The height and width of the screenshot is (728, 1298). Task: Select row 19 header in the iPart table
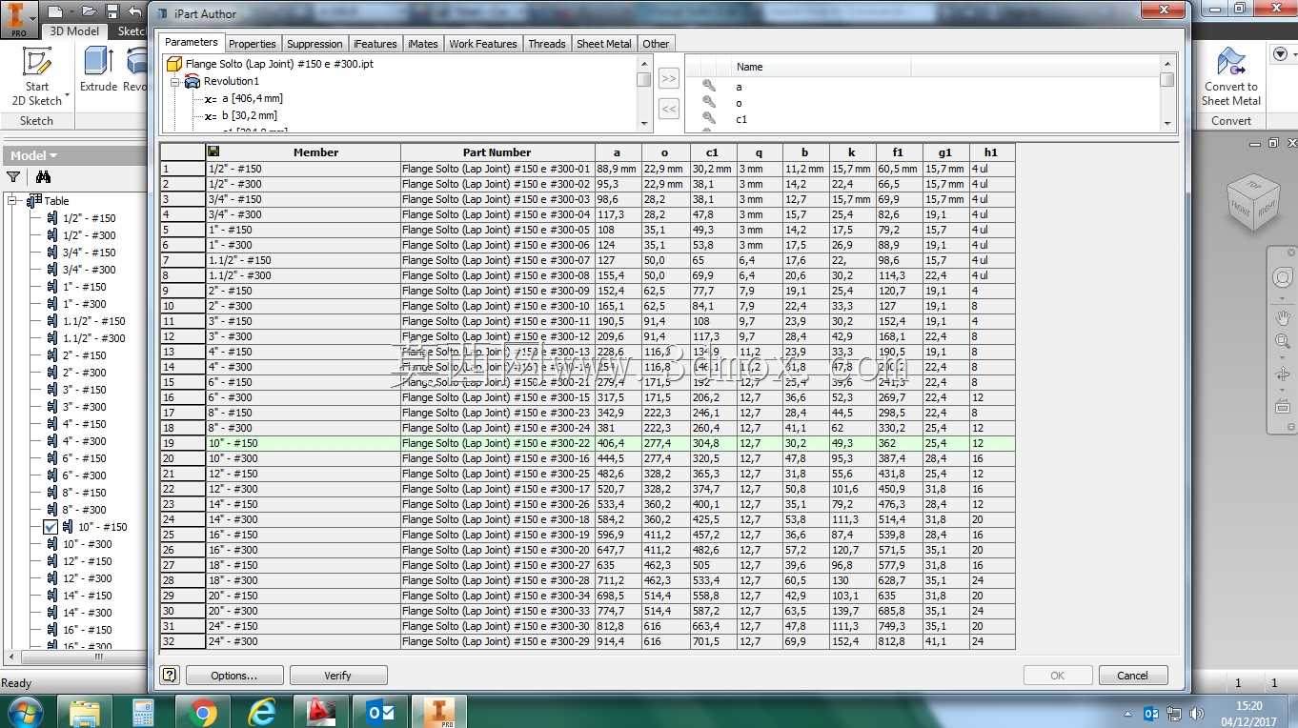[182, 443]
